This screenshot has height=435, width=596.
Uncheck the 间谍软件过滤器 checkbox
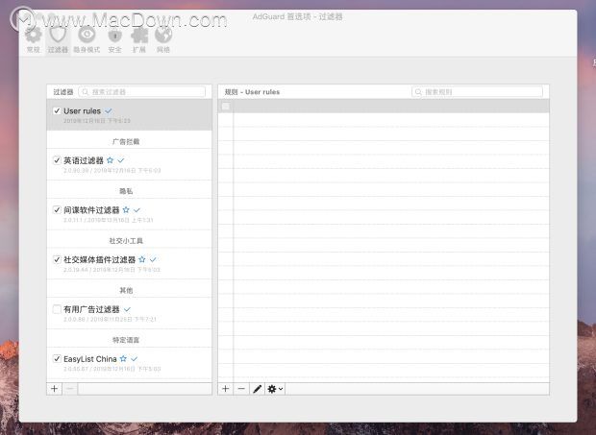click(x=57, y=210)
